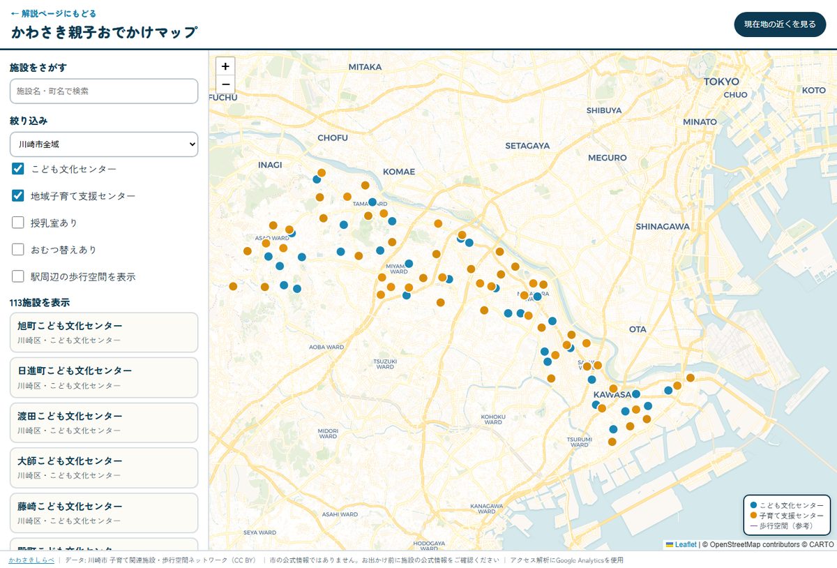The height and width of the screenshot is (568, 837).
Task: Click the CHOFU map label
Action: pyautogui.click(x=333, y=137)
